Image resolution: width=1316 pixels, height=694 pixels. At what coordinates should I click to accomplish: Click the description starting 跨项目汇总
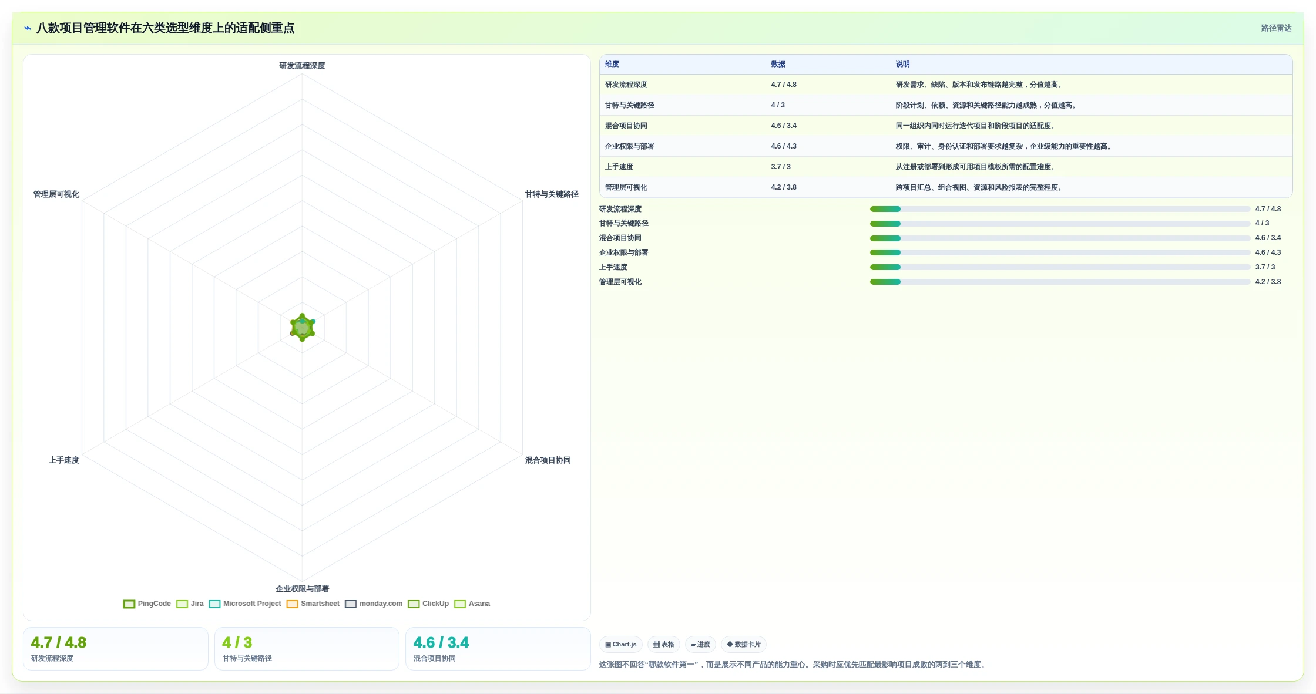pyautogui.click(x=979, y=187)
